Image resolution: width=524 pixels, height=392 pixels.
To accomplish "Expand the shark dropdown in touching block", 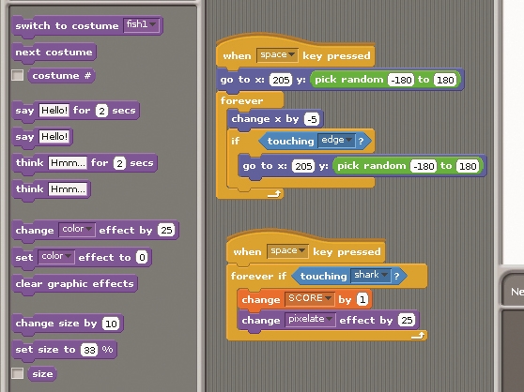I will 371,275.
